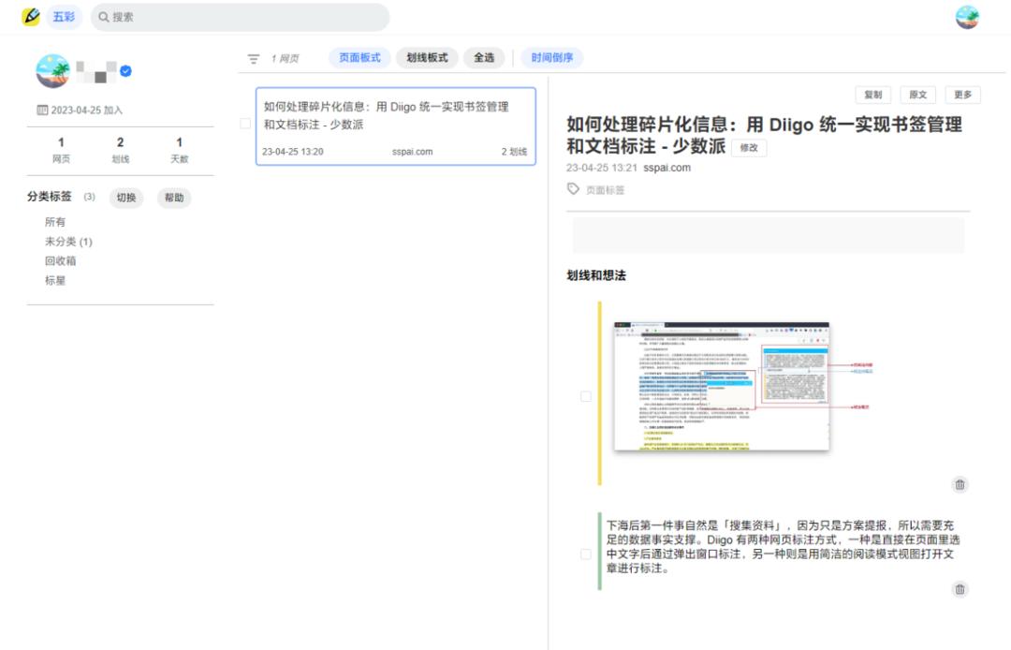1011x650 pixels.
Task: Click sspai.com in the article card
Action: [412, 152]
